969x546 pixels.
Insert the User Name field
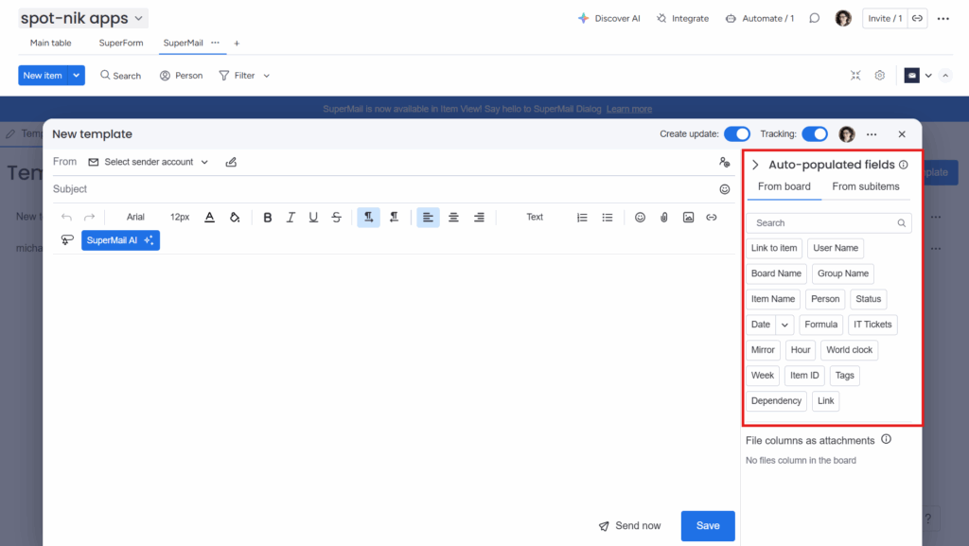[836, 248]
